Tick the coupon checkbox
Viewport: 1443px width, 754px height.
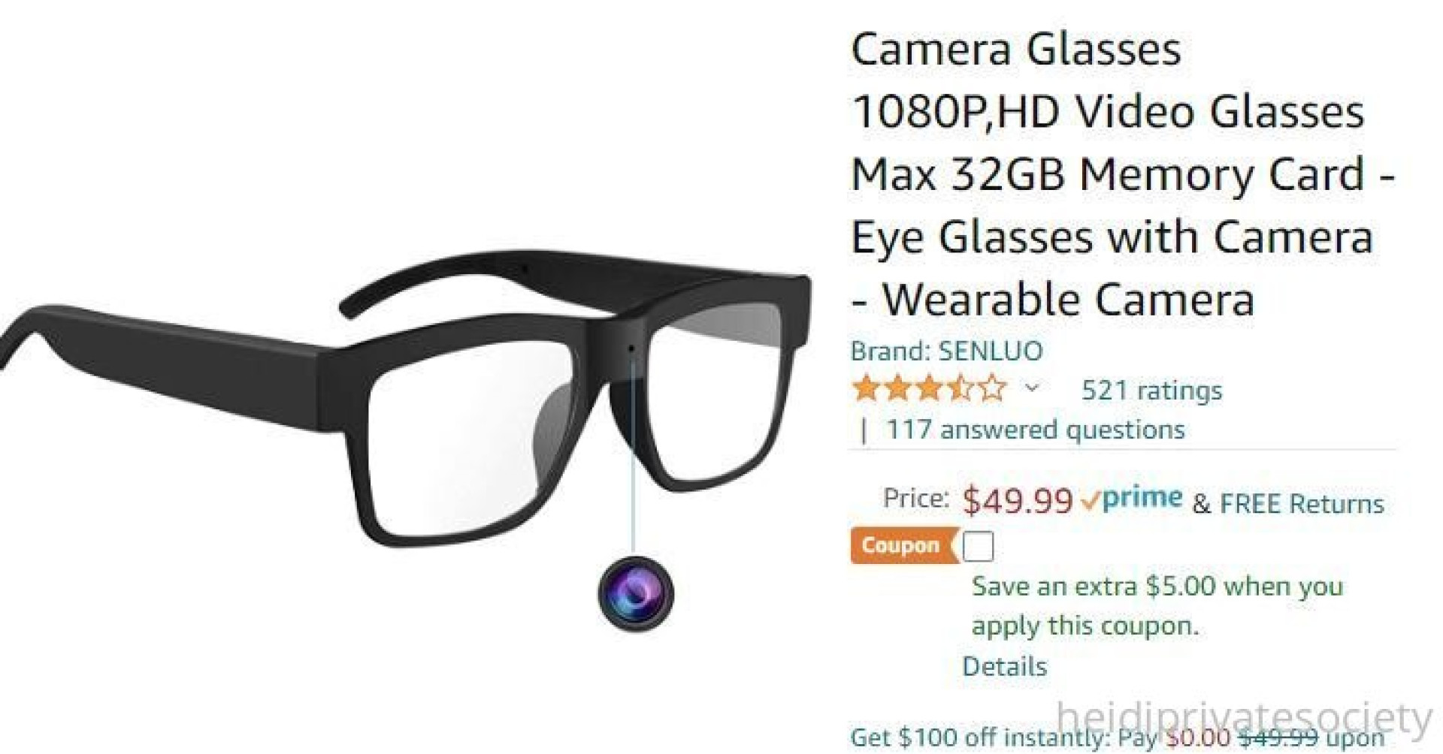[x=978, y=546]
